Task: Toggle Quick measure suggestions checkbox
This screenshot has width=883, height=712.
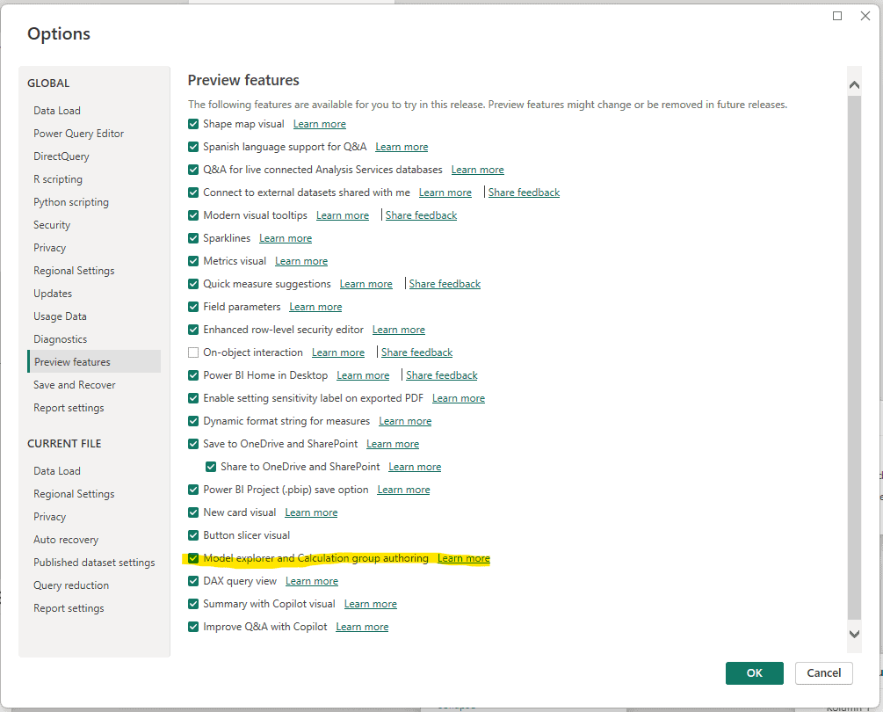Action: (x=193, y=284)
